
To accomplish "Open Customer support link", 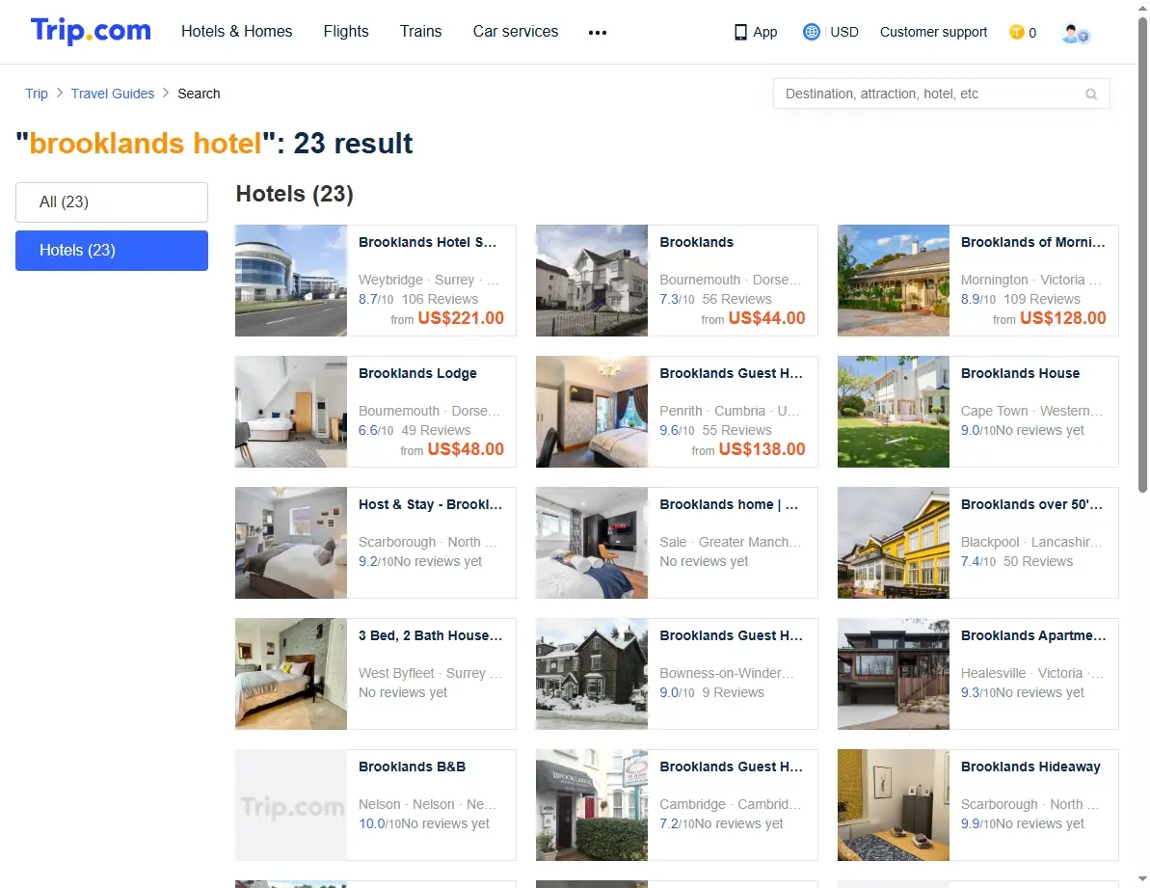I will click(x=934, y=32).
